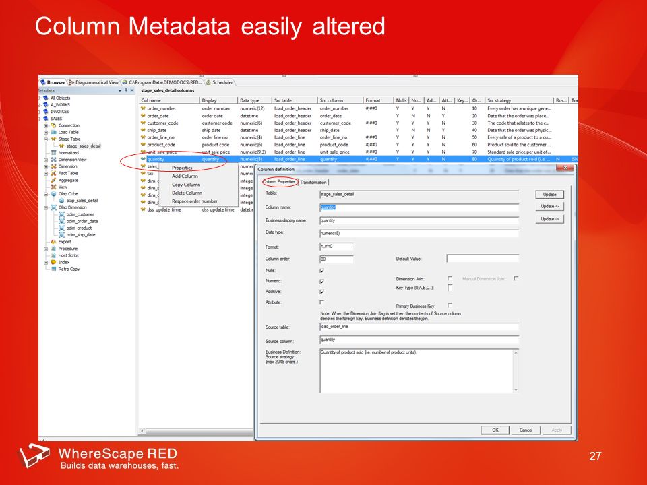Expand the Fact Table node
This screenshot has width=647, height=485.
pos(46,173)
